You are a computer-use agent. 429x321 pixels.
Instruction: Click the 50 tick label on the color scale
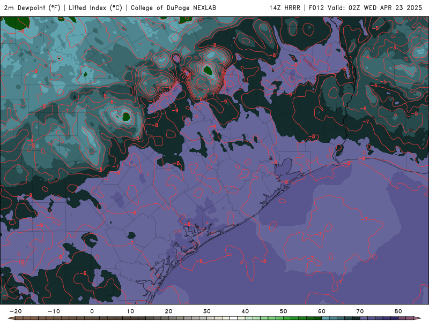point(284,311)
